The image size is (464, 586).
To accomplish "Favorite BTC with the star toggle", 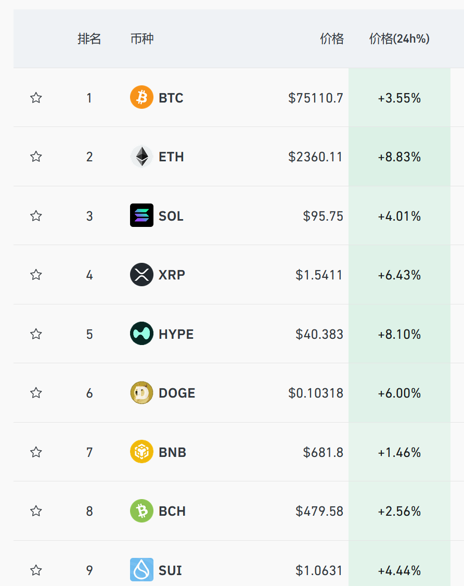I will tap(36, 97).
